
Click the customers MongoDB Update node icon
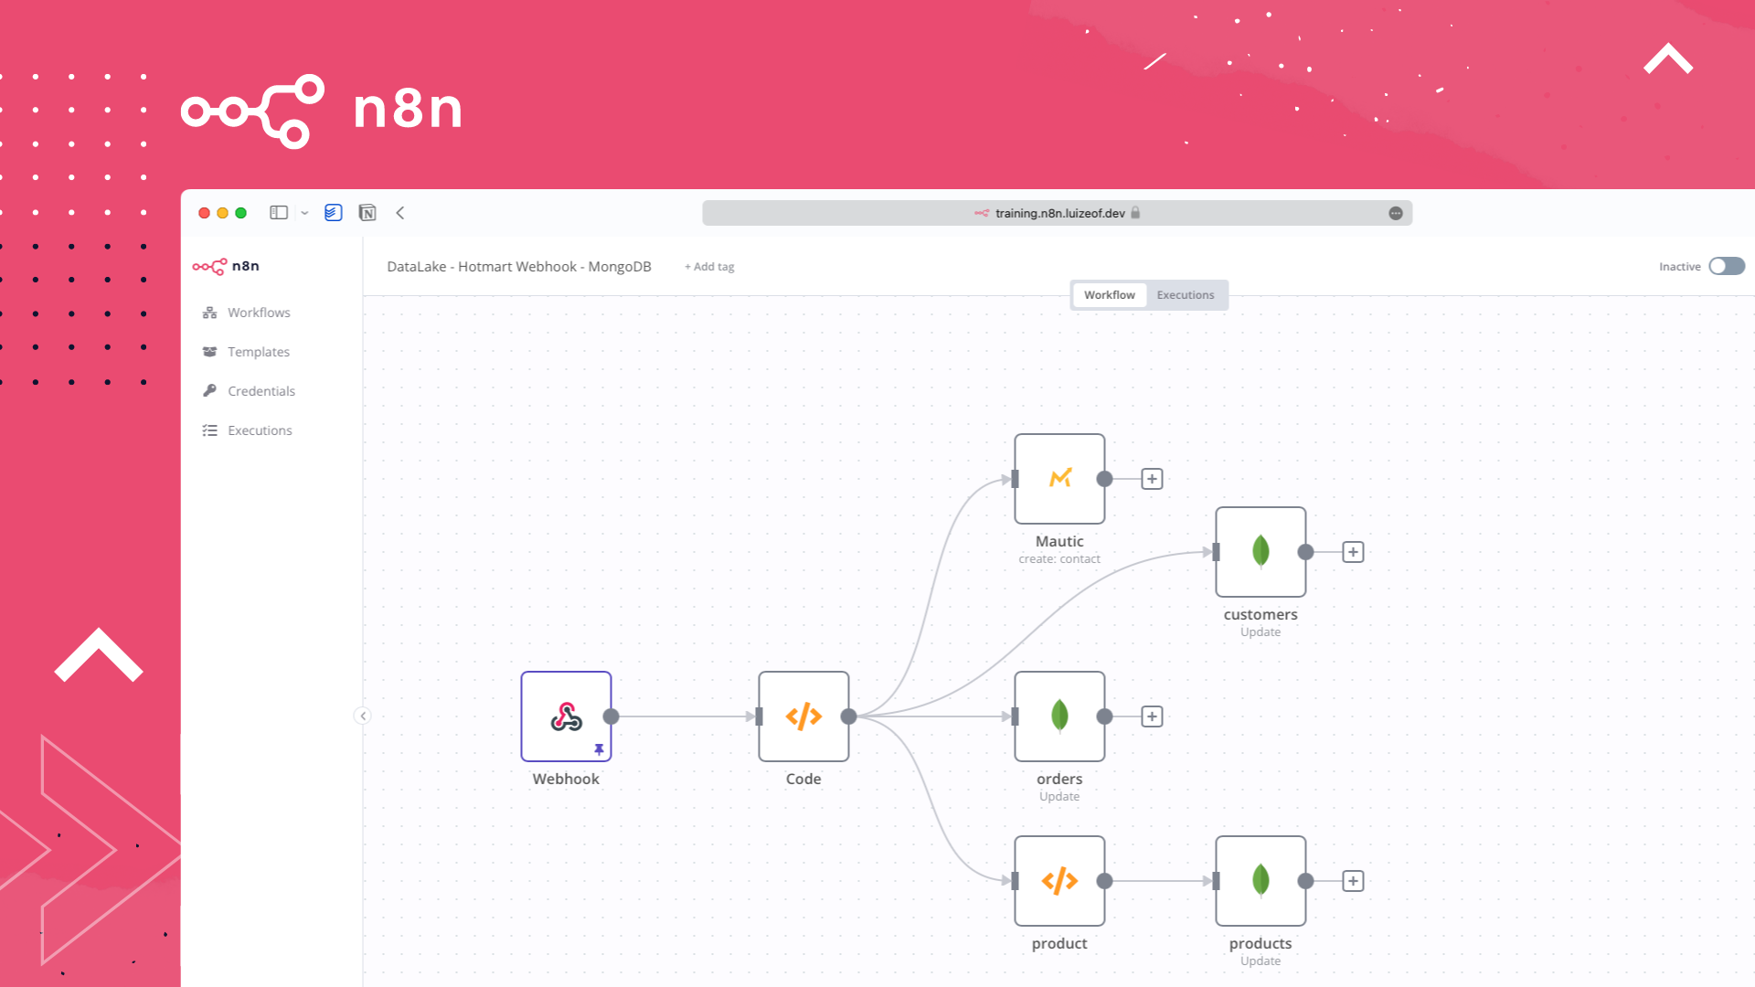tap(1260, 552)
